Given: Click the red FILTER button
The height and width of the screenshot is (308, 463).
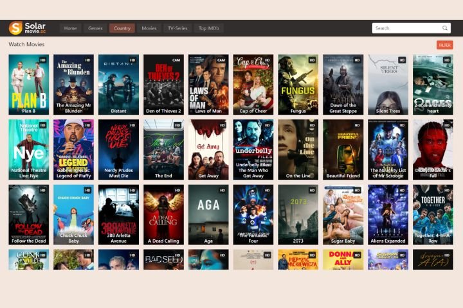Looking at the screenshot, I should 445,45.
